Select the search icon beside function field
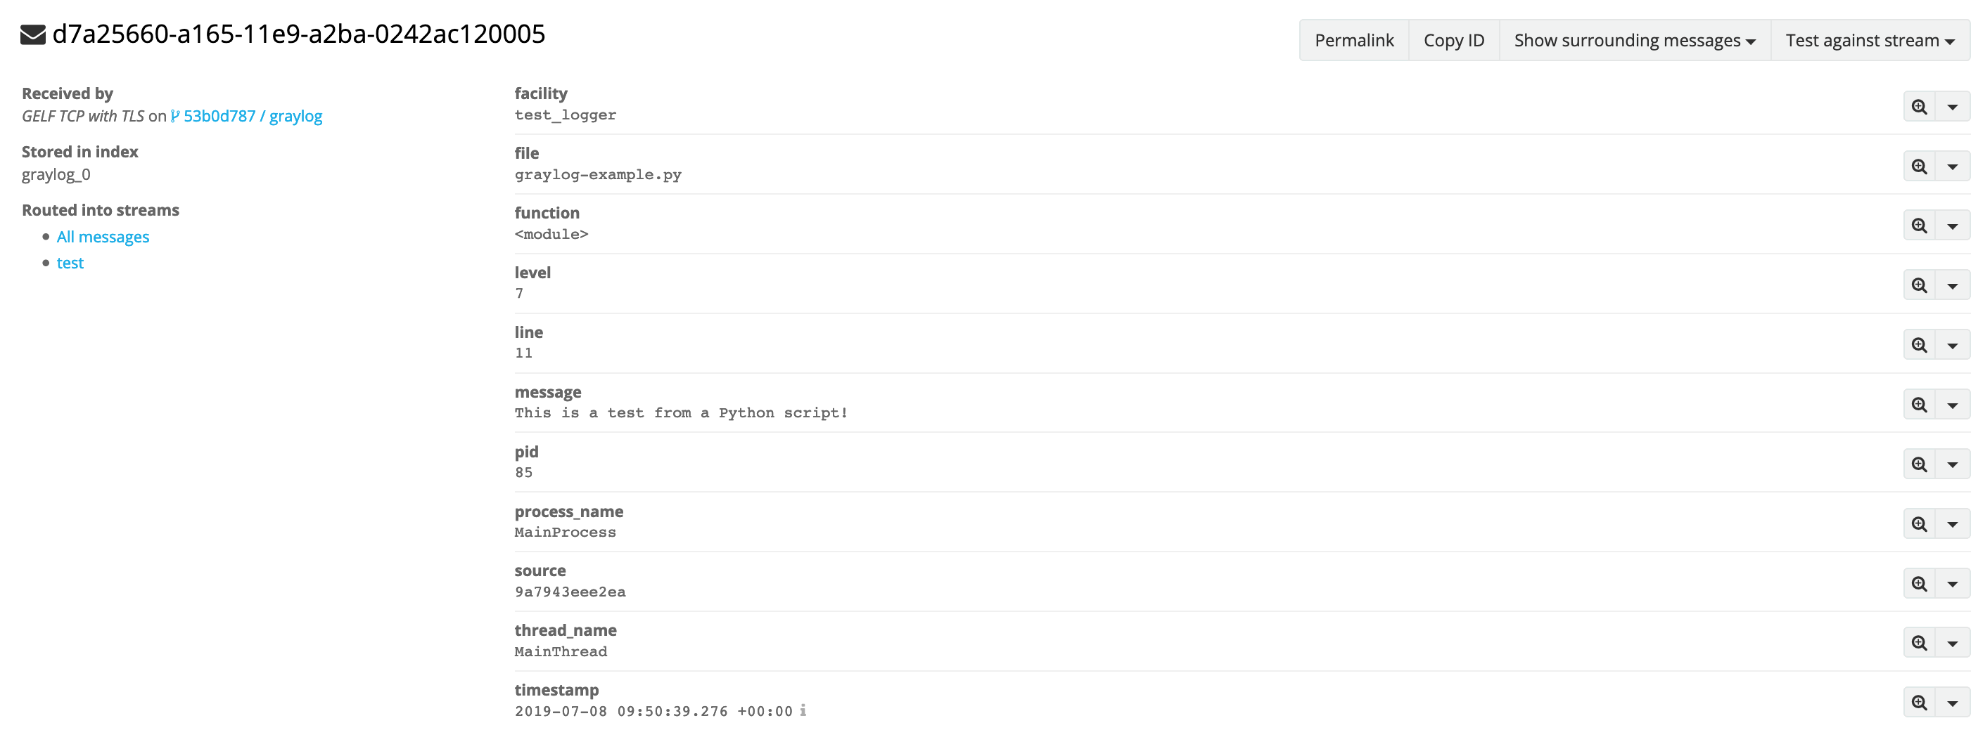Viewport: 1978px width, 756px height. coord(1919,225)
